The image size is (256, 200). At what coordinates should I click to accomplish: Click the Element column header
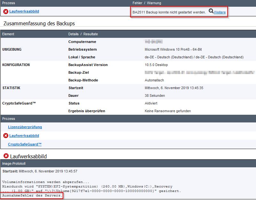coord(8,34)
